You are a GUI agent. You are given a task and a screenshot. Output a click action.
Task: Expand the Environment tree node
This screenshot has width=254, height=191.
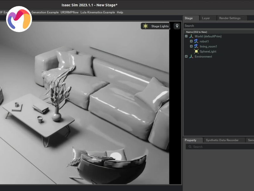coord(186,57)
